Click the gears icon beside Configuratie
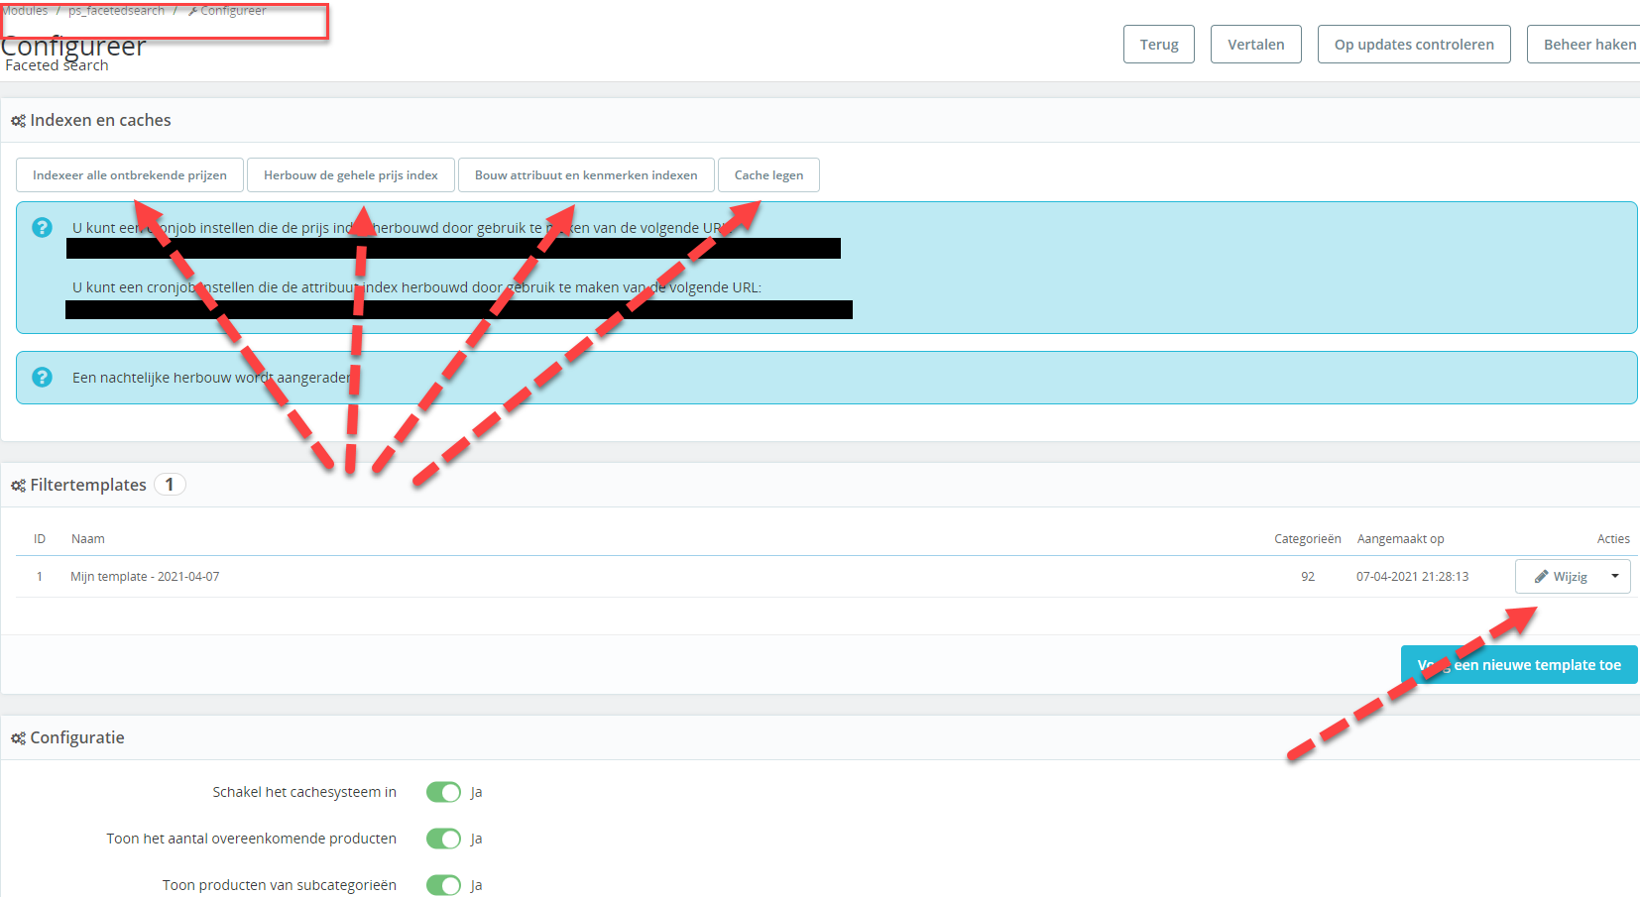 [18, 738]
